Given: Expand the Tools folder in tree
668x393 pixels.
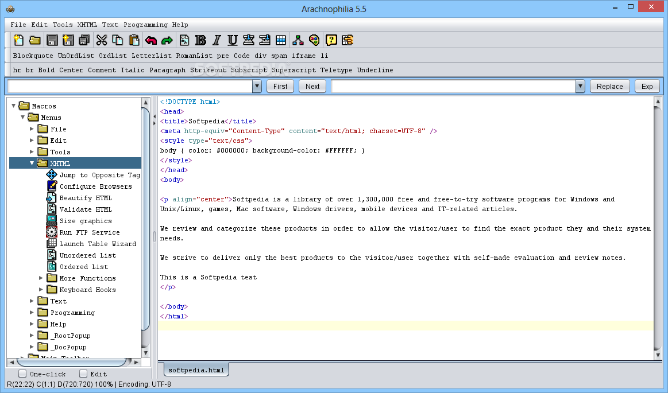Looking at the screenshot, I should click(32, 151).
